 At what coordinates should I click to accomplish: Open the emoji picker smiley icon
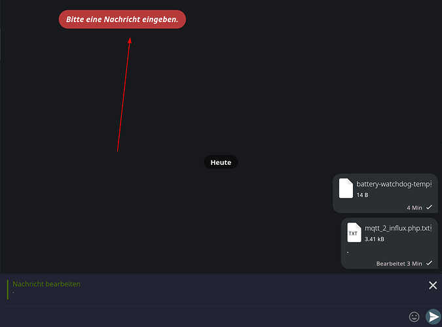(x=414, y=317)
